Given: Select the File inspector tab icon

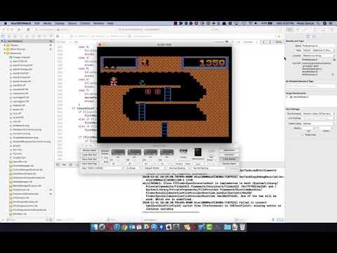Looking at the screenshot, I should tap(308, 37).
